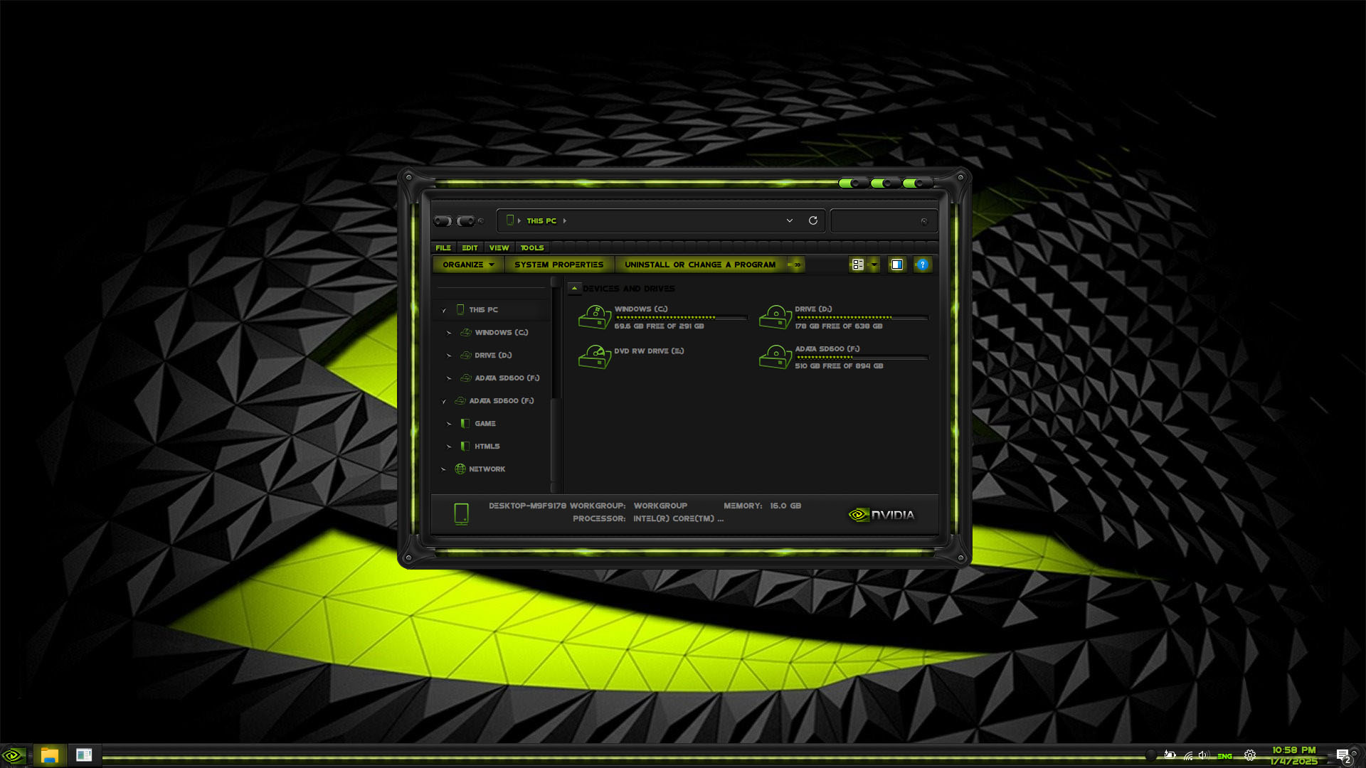Click the volume icon in system tray
Screen dimensions: 1366x768
1204,755
